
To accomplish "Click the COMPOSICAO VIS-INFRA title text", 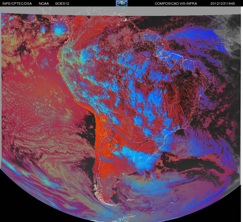I will point(176,4).
